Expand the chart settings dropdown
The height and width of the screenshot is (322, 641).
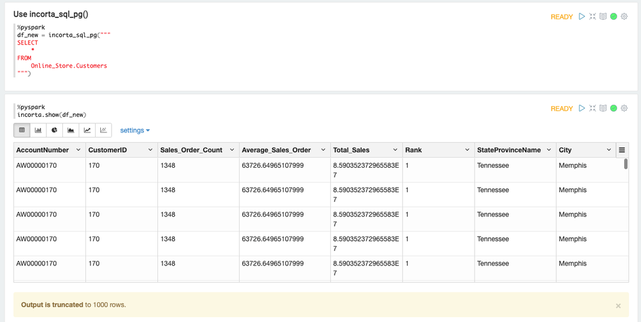pos(135,130)
